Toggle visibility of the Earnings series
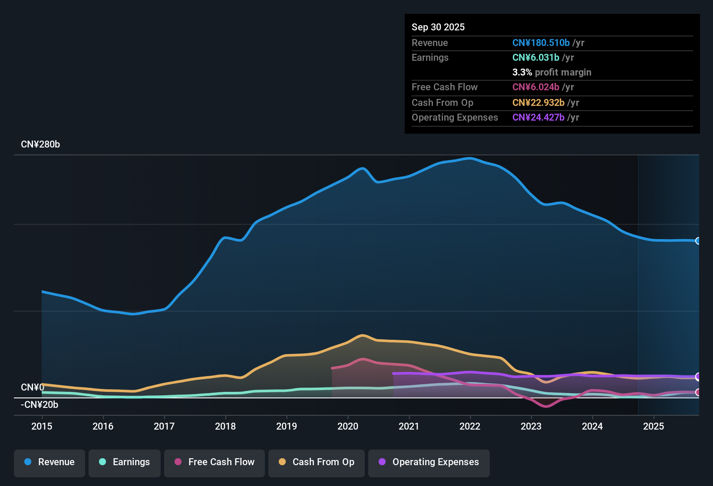This screenshot has height=486, width=713. click(124, 462)
